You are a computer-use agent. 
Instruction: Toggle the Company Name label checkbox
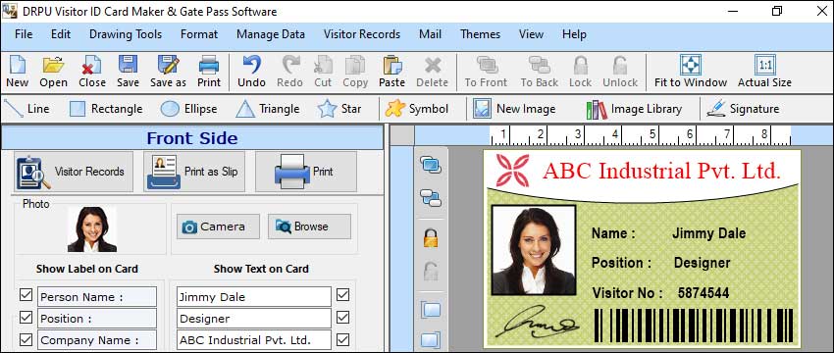(x=26, y=339)
